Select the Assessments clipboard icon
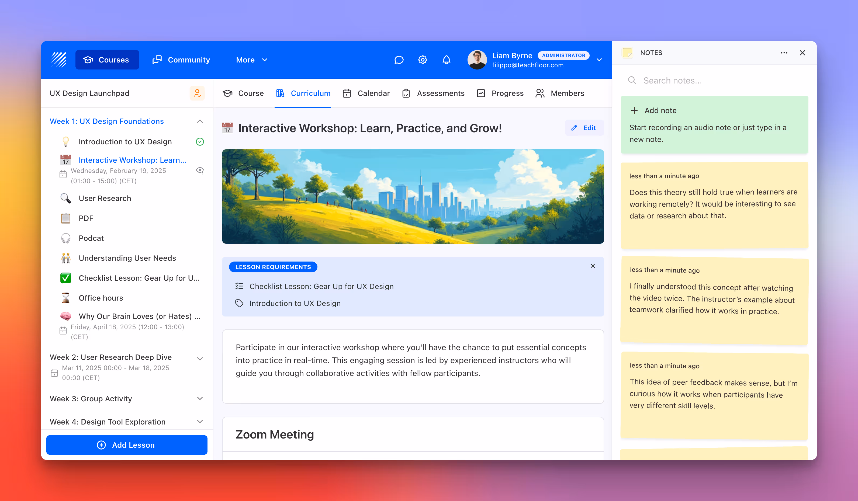Screen dimensions: 858x501 (406, 93)
